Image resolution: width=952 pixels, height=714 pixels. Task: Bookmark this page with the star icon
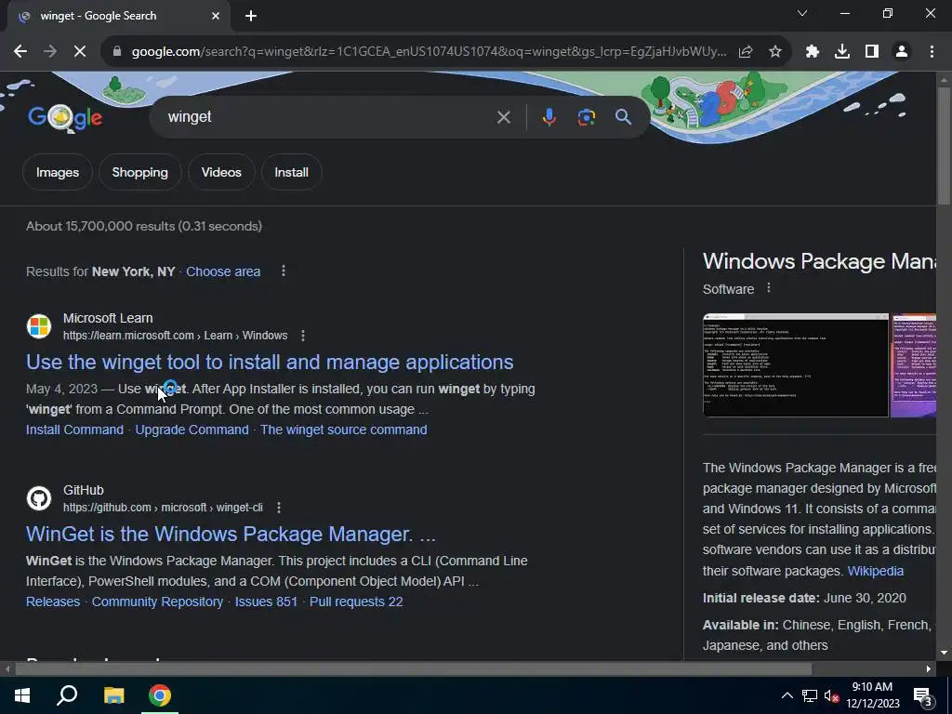point(775,52)
